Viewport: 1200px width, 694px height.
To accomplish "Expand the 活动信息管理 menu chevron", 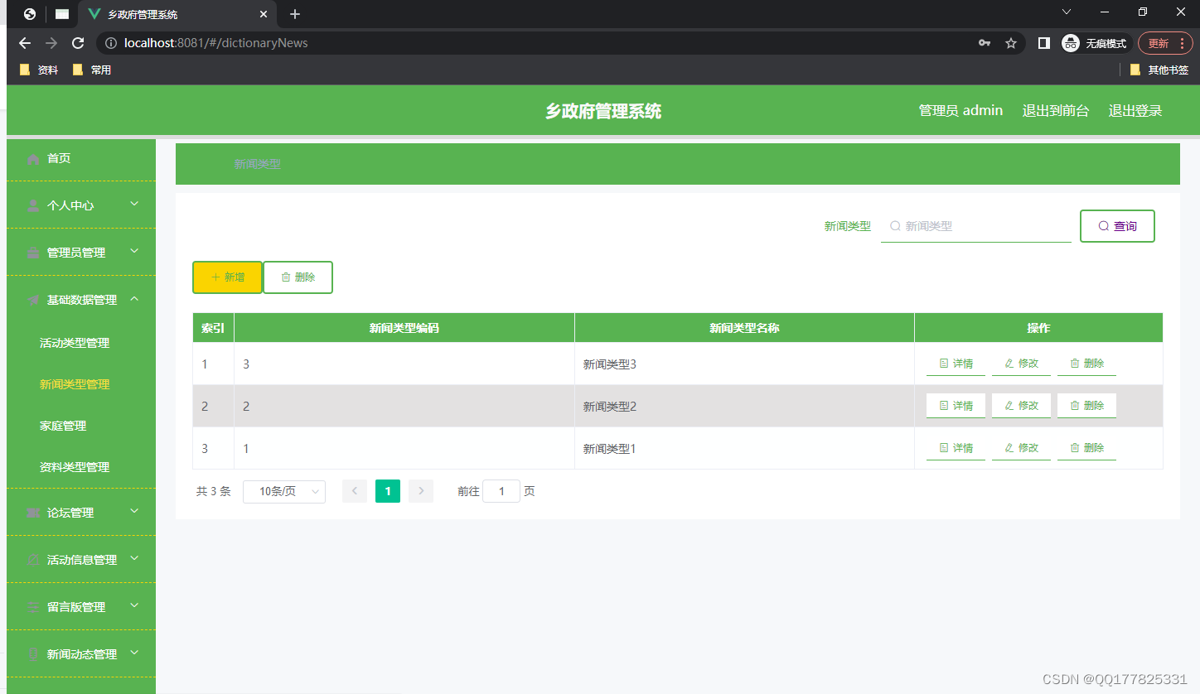I will (134, 558).
